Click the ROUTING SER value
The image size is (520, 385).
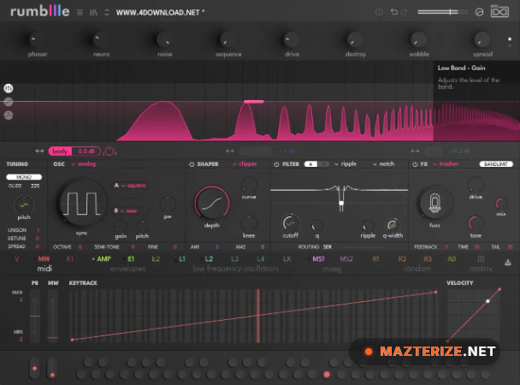(x=328, y=247)
